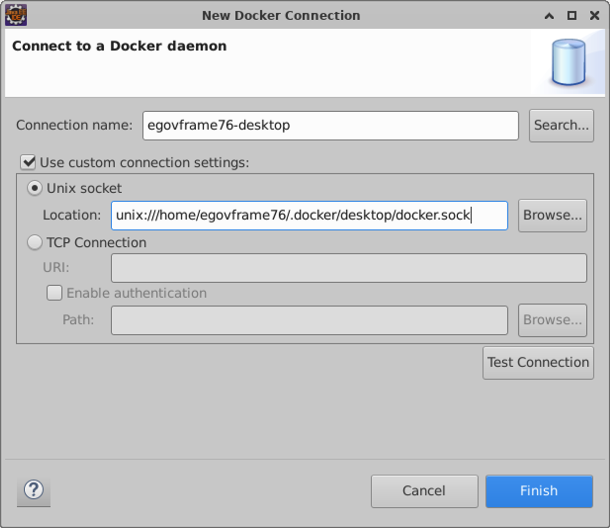The height and width of the screenshot is (528, 610).
Task: Click the Docker daemon cylinder icon
Action: 568,63
